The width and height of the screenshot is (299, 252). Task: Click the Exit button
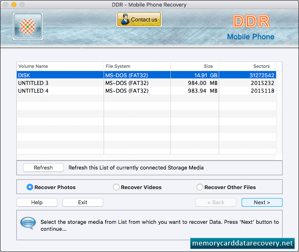tap(83, 202)
